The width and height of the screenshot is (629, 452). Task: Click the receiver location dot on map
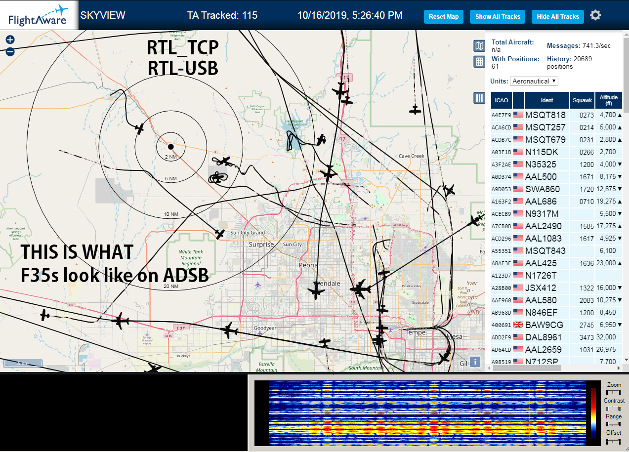pyautogui.click(x=170, y=147)
